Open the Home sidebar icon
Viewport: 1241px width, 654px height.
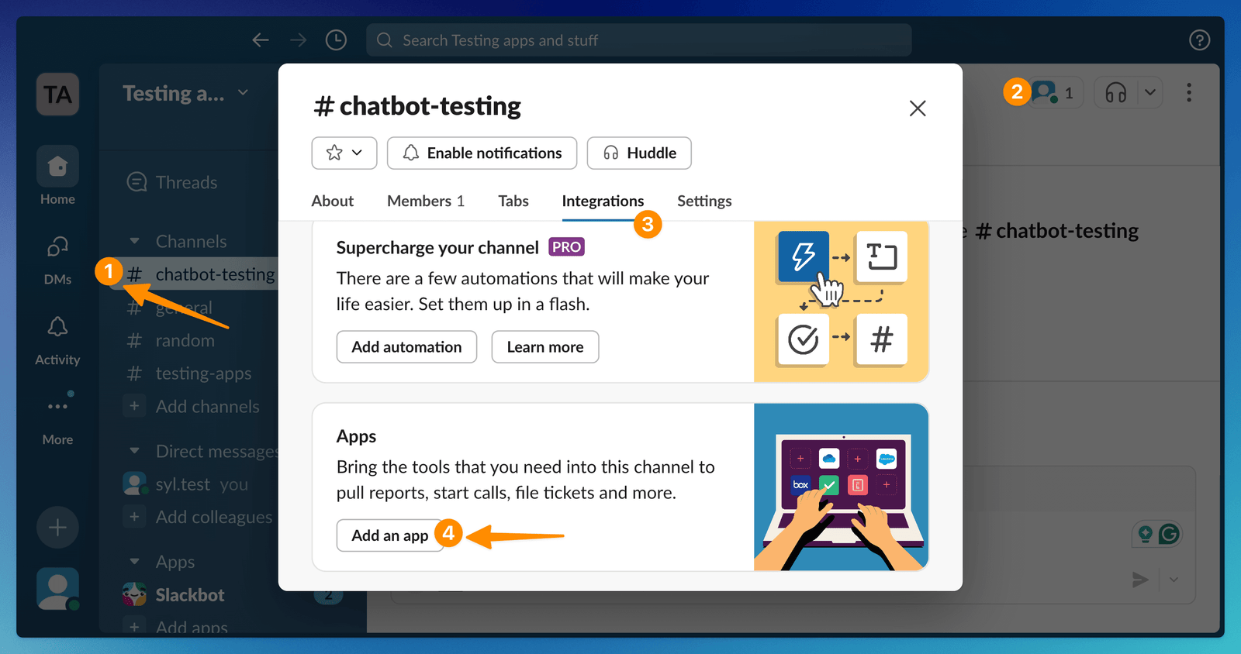[57, 167]
